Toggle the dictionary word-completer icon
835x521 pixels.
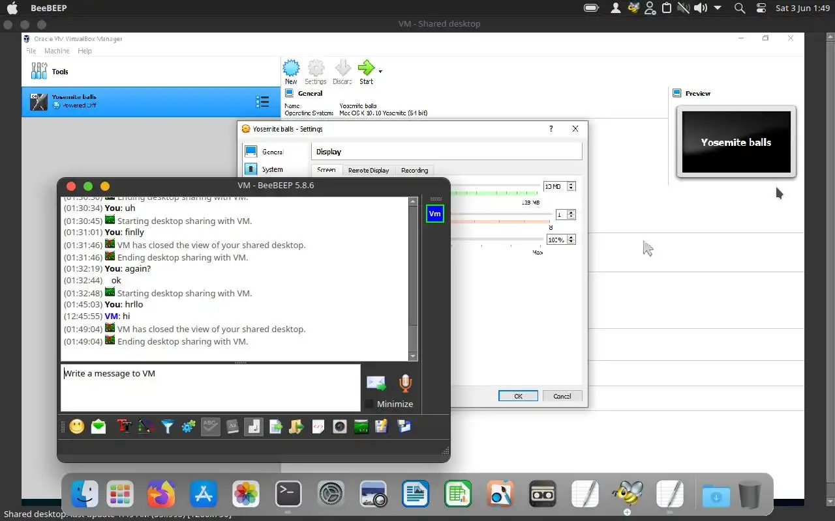(x=232, y=427)
